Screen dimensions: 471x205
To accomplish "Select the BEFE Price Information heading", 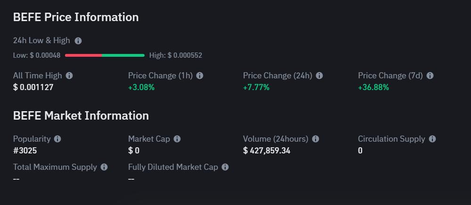I will 76,17.
